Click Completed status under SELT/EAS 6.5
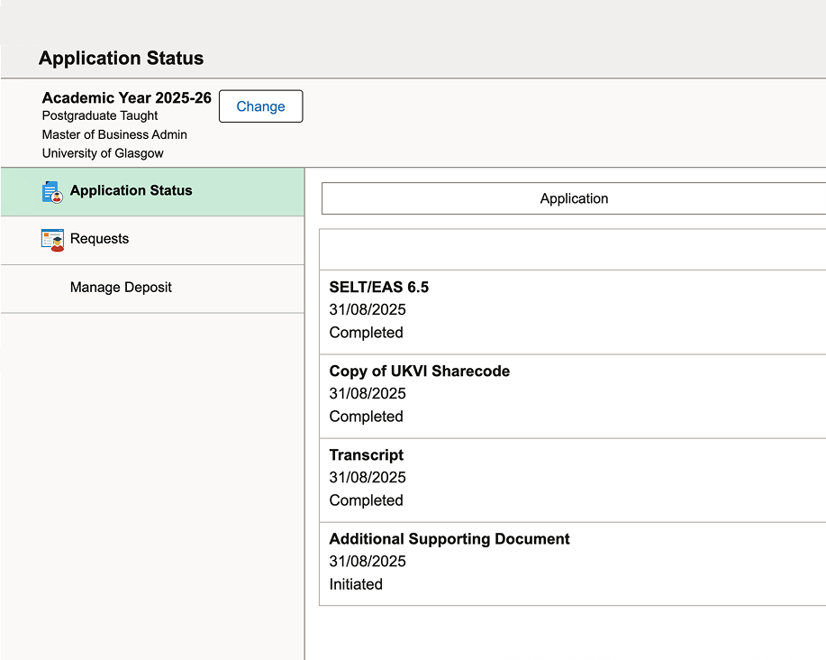The width and height of the screenshot is (826, 660). click(x=366, y=333)
